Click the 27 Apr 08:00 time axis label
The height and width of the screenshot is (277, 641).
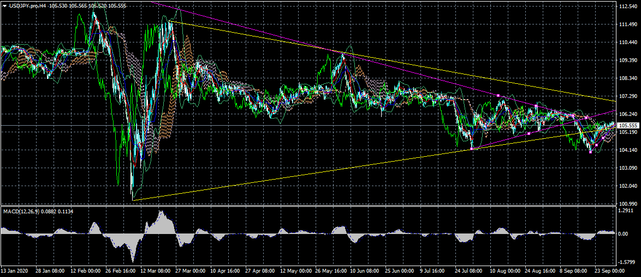(260, 270)
